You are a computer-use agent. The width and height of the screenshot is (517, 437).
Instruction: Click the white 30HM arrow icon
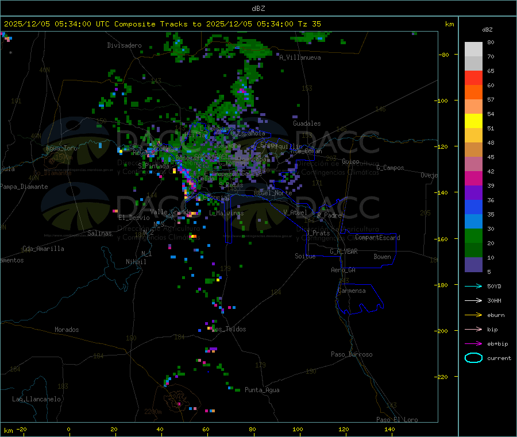[473, 300]
